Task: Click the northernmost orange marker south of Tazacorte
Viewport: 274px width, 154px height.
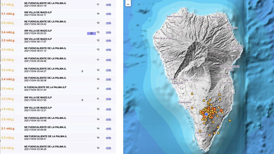Action: click(x=192, y=94)
